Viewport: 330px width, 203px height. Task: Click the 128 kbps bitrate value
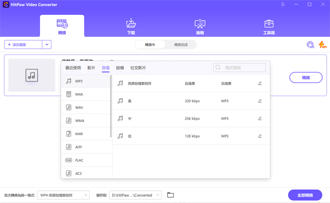pyautogui.click(x=192, y=136)
